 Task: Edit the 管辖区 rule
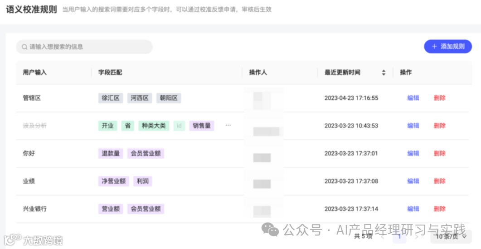(413, 98)
